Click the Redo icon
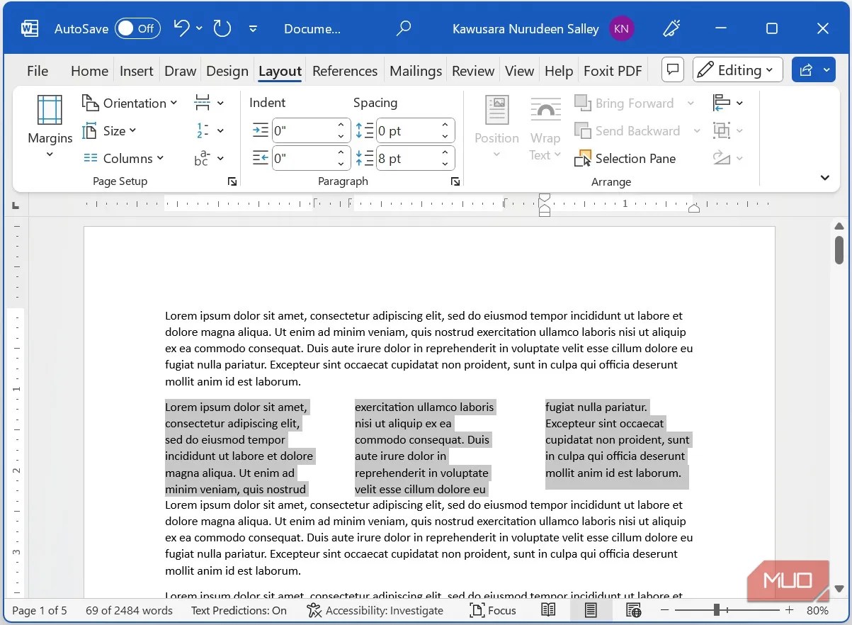The image size is (852, 625). 222,28
